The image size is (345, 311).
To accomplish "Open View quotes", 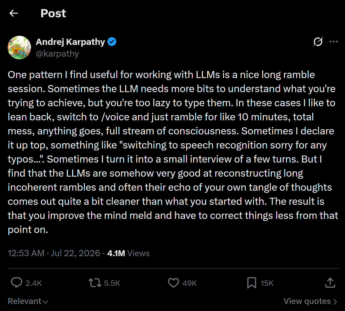I will (x=310, y=301).
